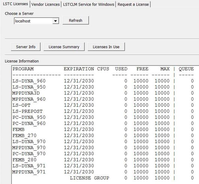This screenshot has width=199, height=184.
Task: Select the MPPDYNA_971 license row
Action: point(29,172)
